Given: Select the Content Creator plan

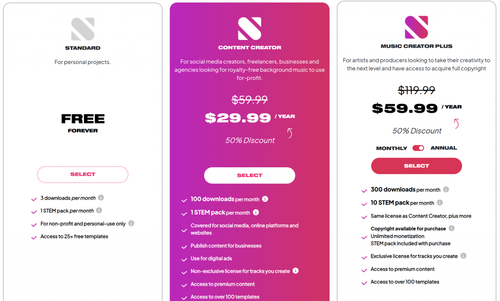Looking at the screenshot, I should [x=250, y=176].
